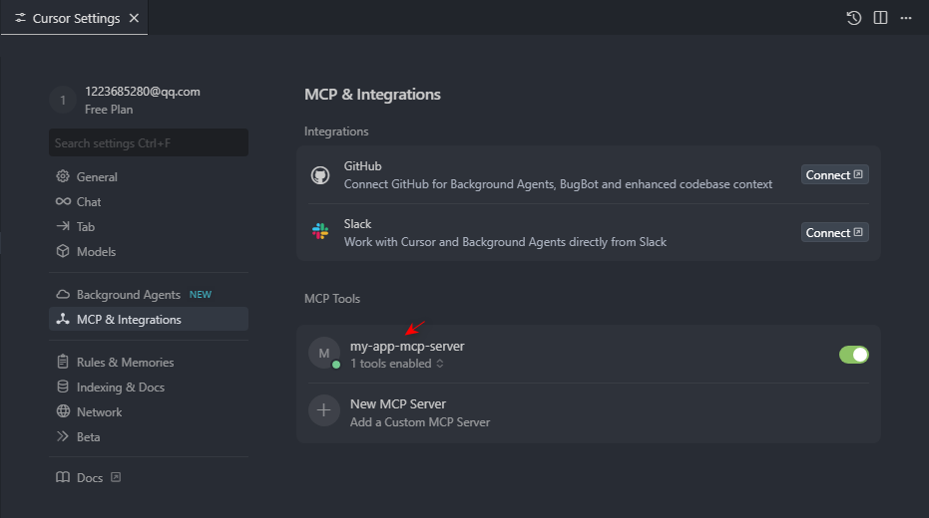Connect the GitHub integration
The height and width of the screenshot is (518, 929).
pyautogui.click(x=834, y=175)
